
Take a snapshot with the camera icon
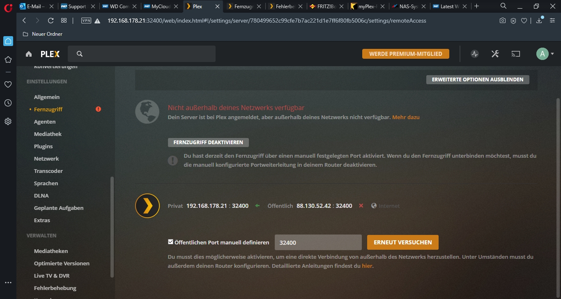(502, 21)
